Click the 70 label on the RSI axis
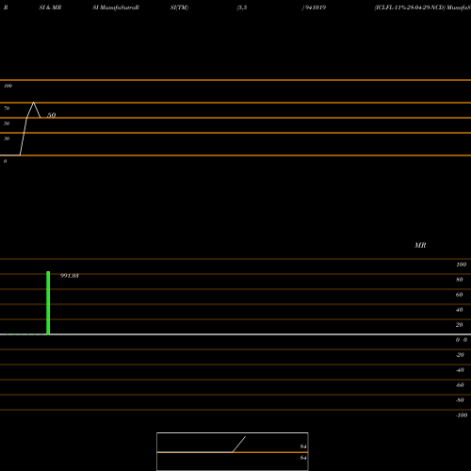 click(7, 108)
